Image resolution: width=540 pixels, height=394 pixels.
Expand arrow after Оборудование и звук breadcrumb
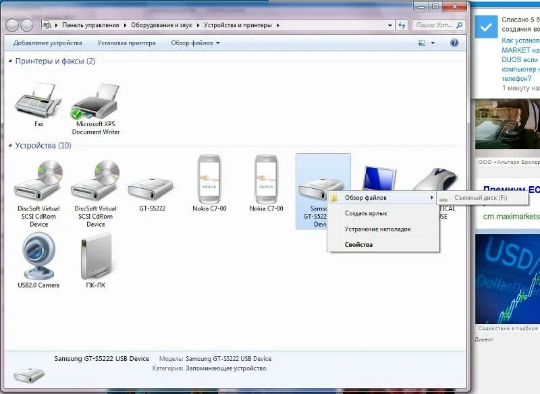pos(198,25)
